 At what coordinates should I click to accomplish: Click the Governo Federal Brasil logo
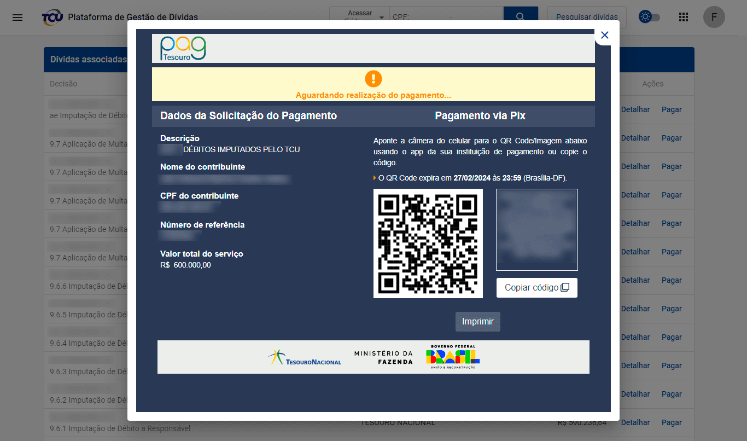click(x=452, y=357)
